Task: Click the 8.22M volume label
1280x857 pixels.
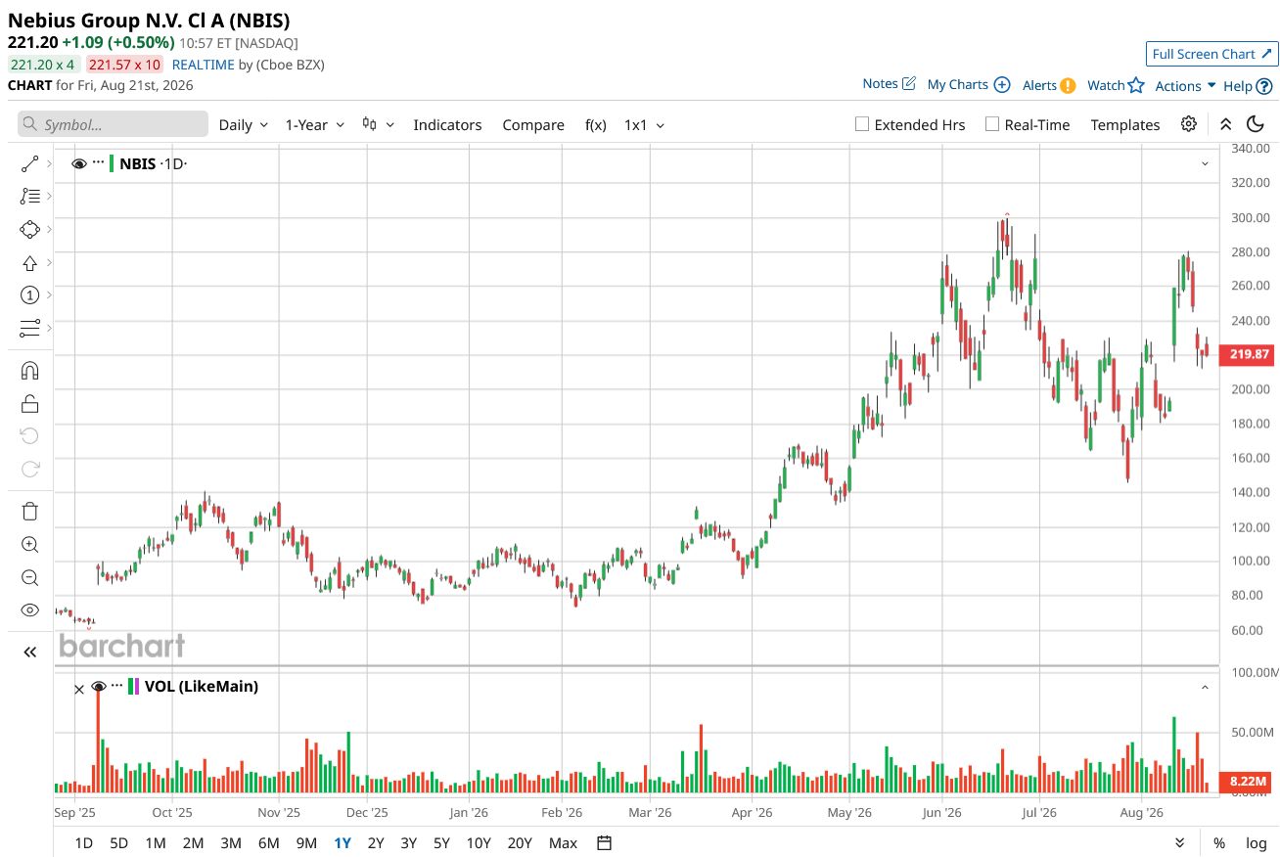Action: tap(1246, 781)
